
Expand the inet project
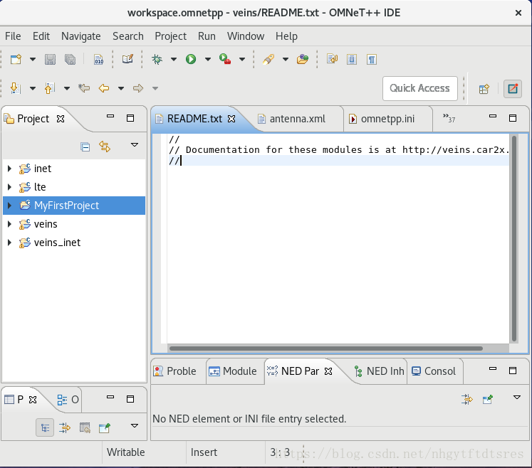click(9, 169)
